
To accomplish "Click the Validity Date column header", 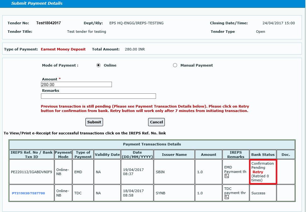I will point(107,155).
